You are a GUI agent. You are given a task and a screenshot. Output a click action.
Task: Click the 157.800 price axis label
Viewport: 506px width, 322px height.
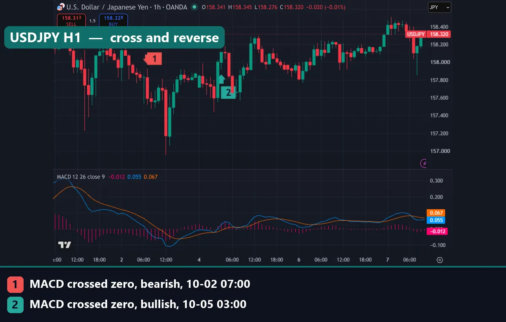[x=439, y=80]
